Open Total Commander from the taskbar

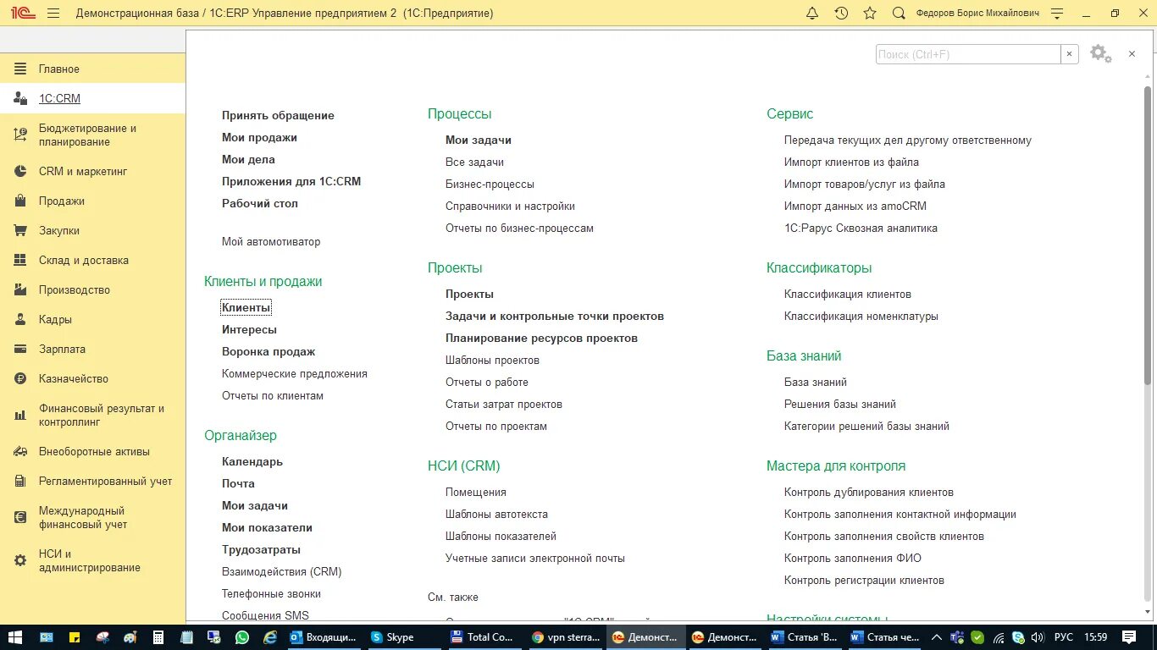[483, 637]
